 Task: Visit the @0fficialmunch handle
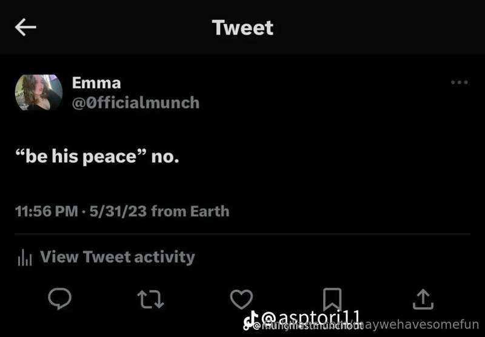click(x=135, y=102)
